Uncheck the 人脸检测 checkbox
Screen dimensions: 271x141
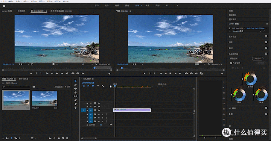pos(231,63)
